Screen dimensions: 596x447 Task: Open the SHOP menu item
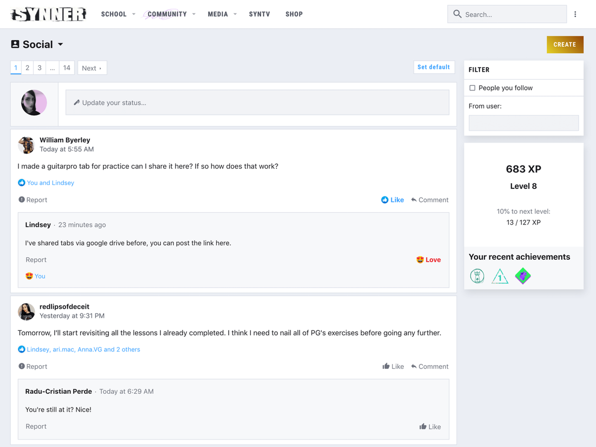click(294, 14)
